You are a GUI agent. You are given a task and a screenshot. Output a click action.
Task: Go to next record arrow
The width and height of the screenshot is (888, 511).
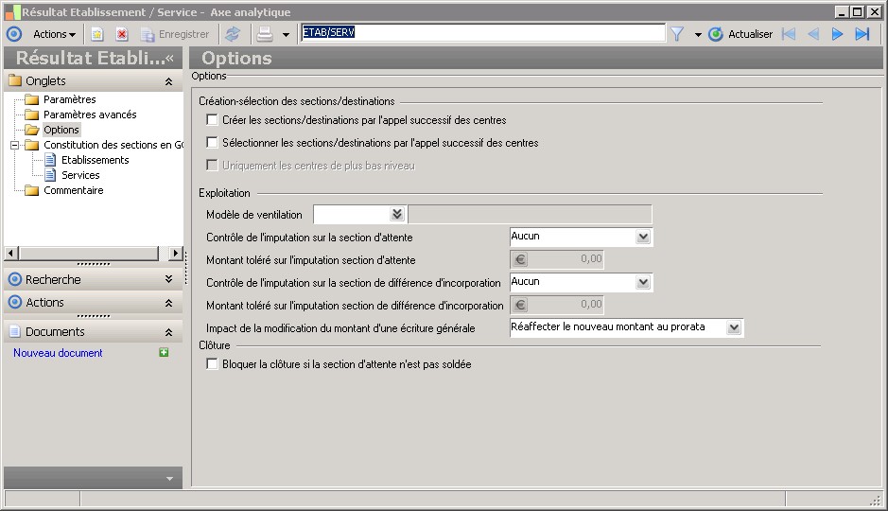pyautogui.click(x=837, y=34)
